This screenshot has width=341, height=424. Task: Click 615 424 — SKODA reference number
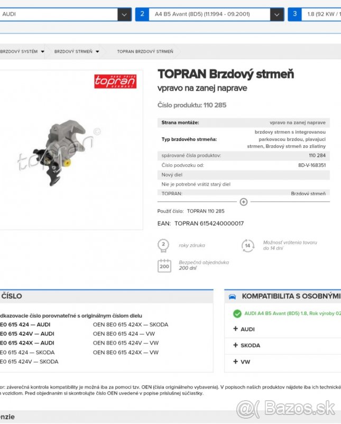[27, 352]
